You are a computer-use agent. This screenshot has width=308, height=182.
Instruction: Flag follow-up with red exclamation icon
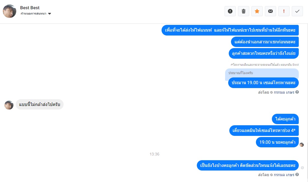284,11
